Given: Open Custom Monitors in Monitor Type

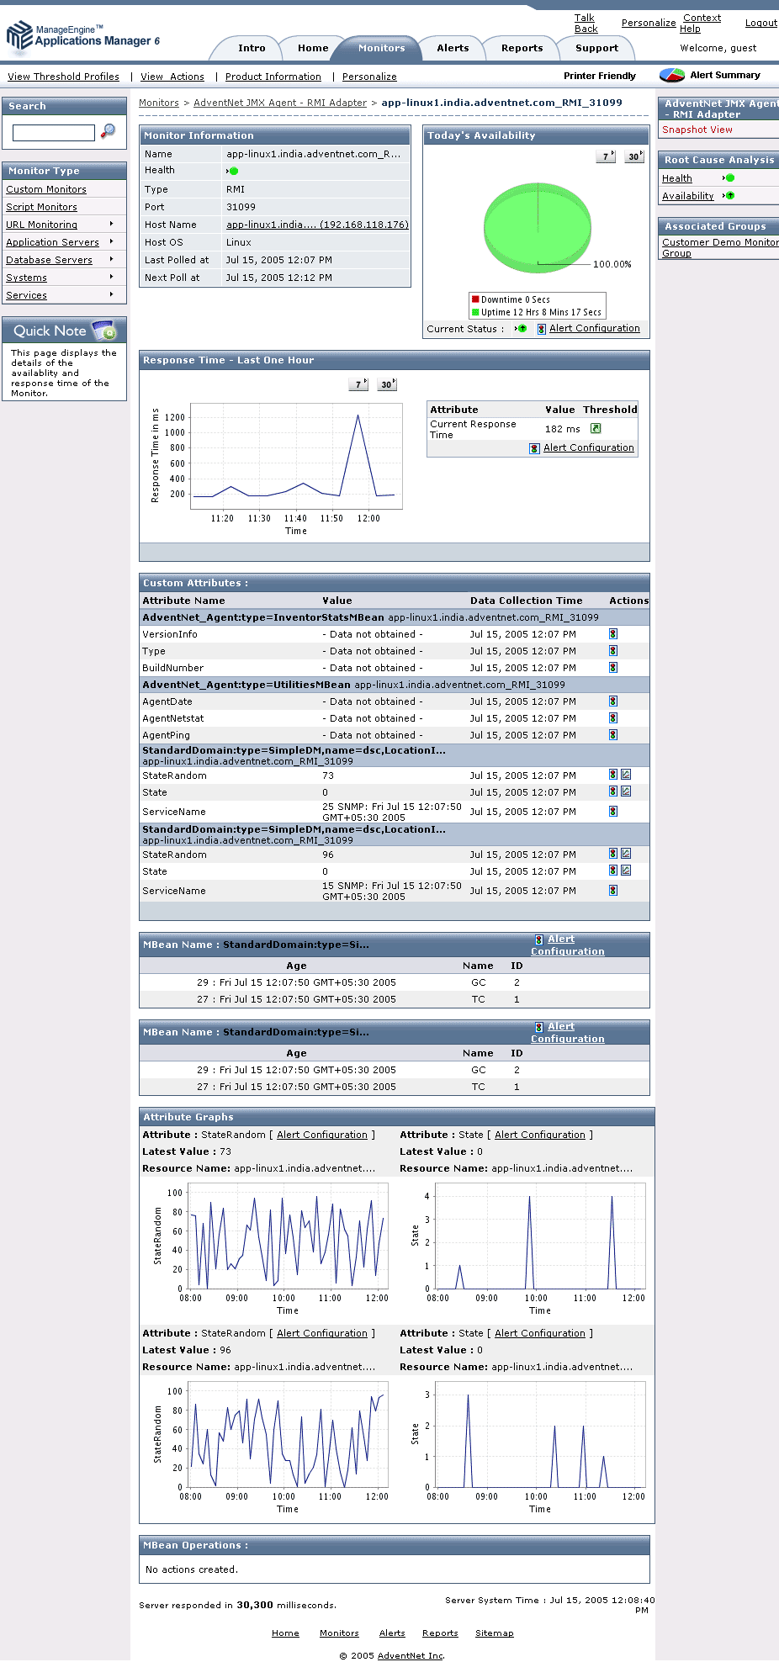Looking at the screenshot, I should [x=46, y=189].
